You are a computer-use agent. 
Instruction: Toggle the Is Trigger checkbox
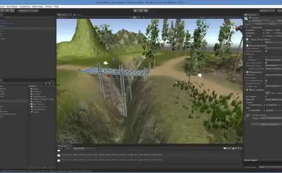(x=266, y=96)
